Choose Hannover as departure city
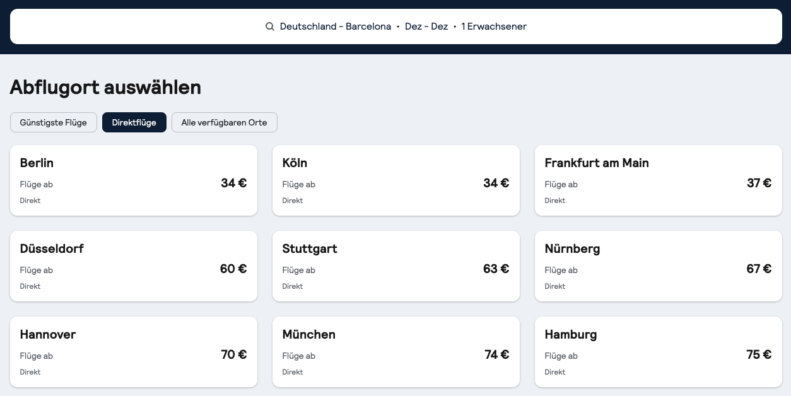Screen dimensions: 791x396 click(x=133, y=352)
